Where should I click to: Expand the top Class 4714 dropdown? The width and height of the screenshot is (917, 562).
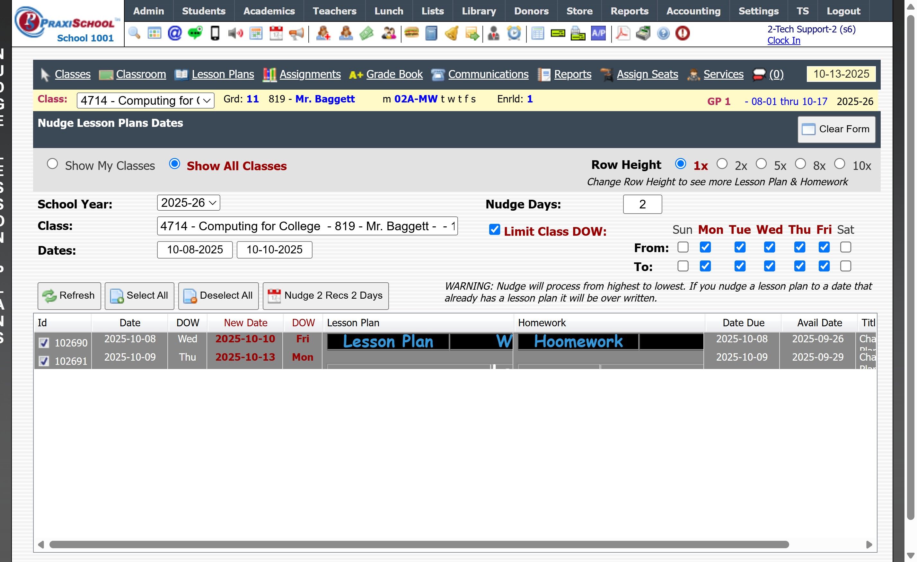point(145,101)
